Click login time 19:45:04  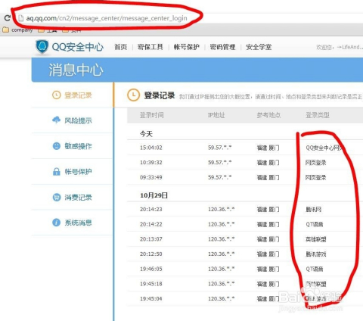pyautogui.click(x=151, y=298)
